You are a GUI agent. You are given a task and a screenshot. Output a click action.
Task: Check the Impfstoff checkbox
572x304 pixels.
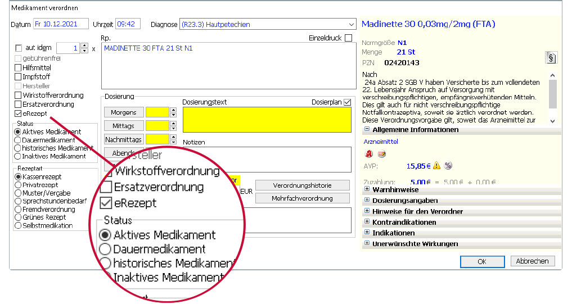click(18, 77)
